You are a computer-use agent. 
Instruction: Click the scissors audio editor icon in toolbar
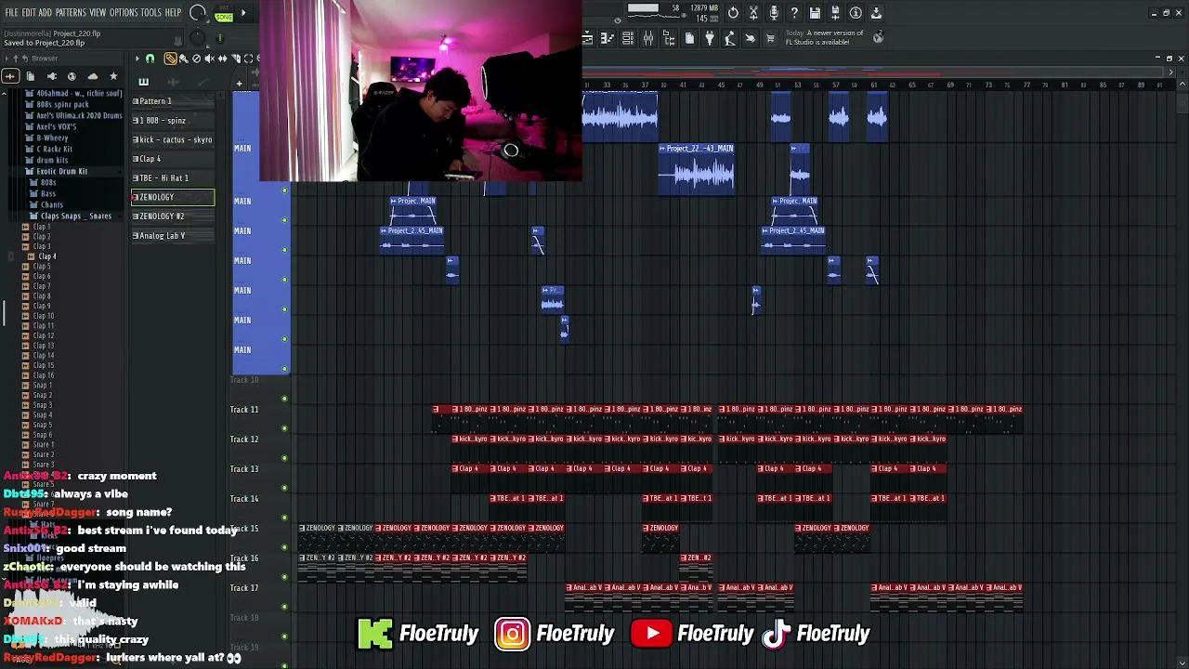click(753, 13)
